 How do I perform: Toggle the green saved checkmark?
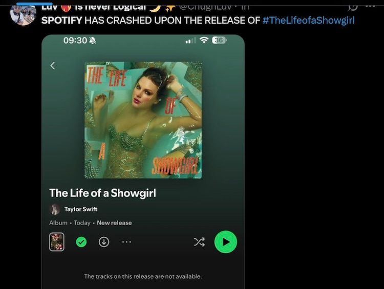(x=81, y=242)
